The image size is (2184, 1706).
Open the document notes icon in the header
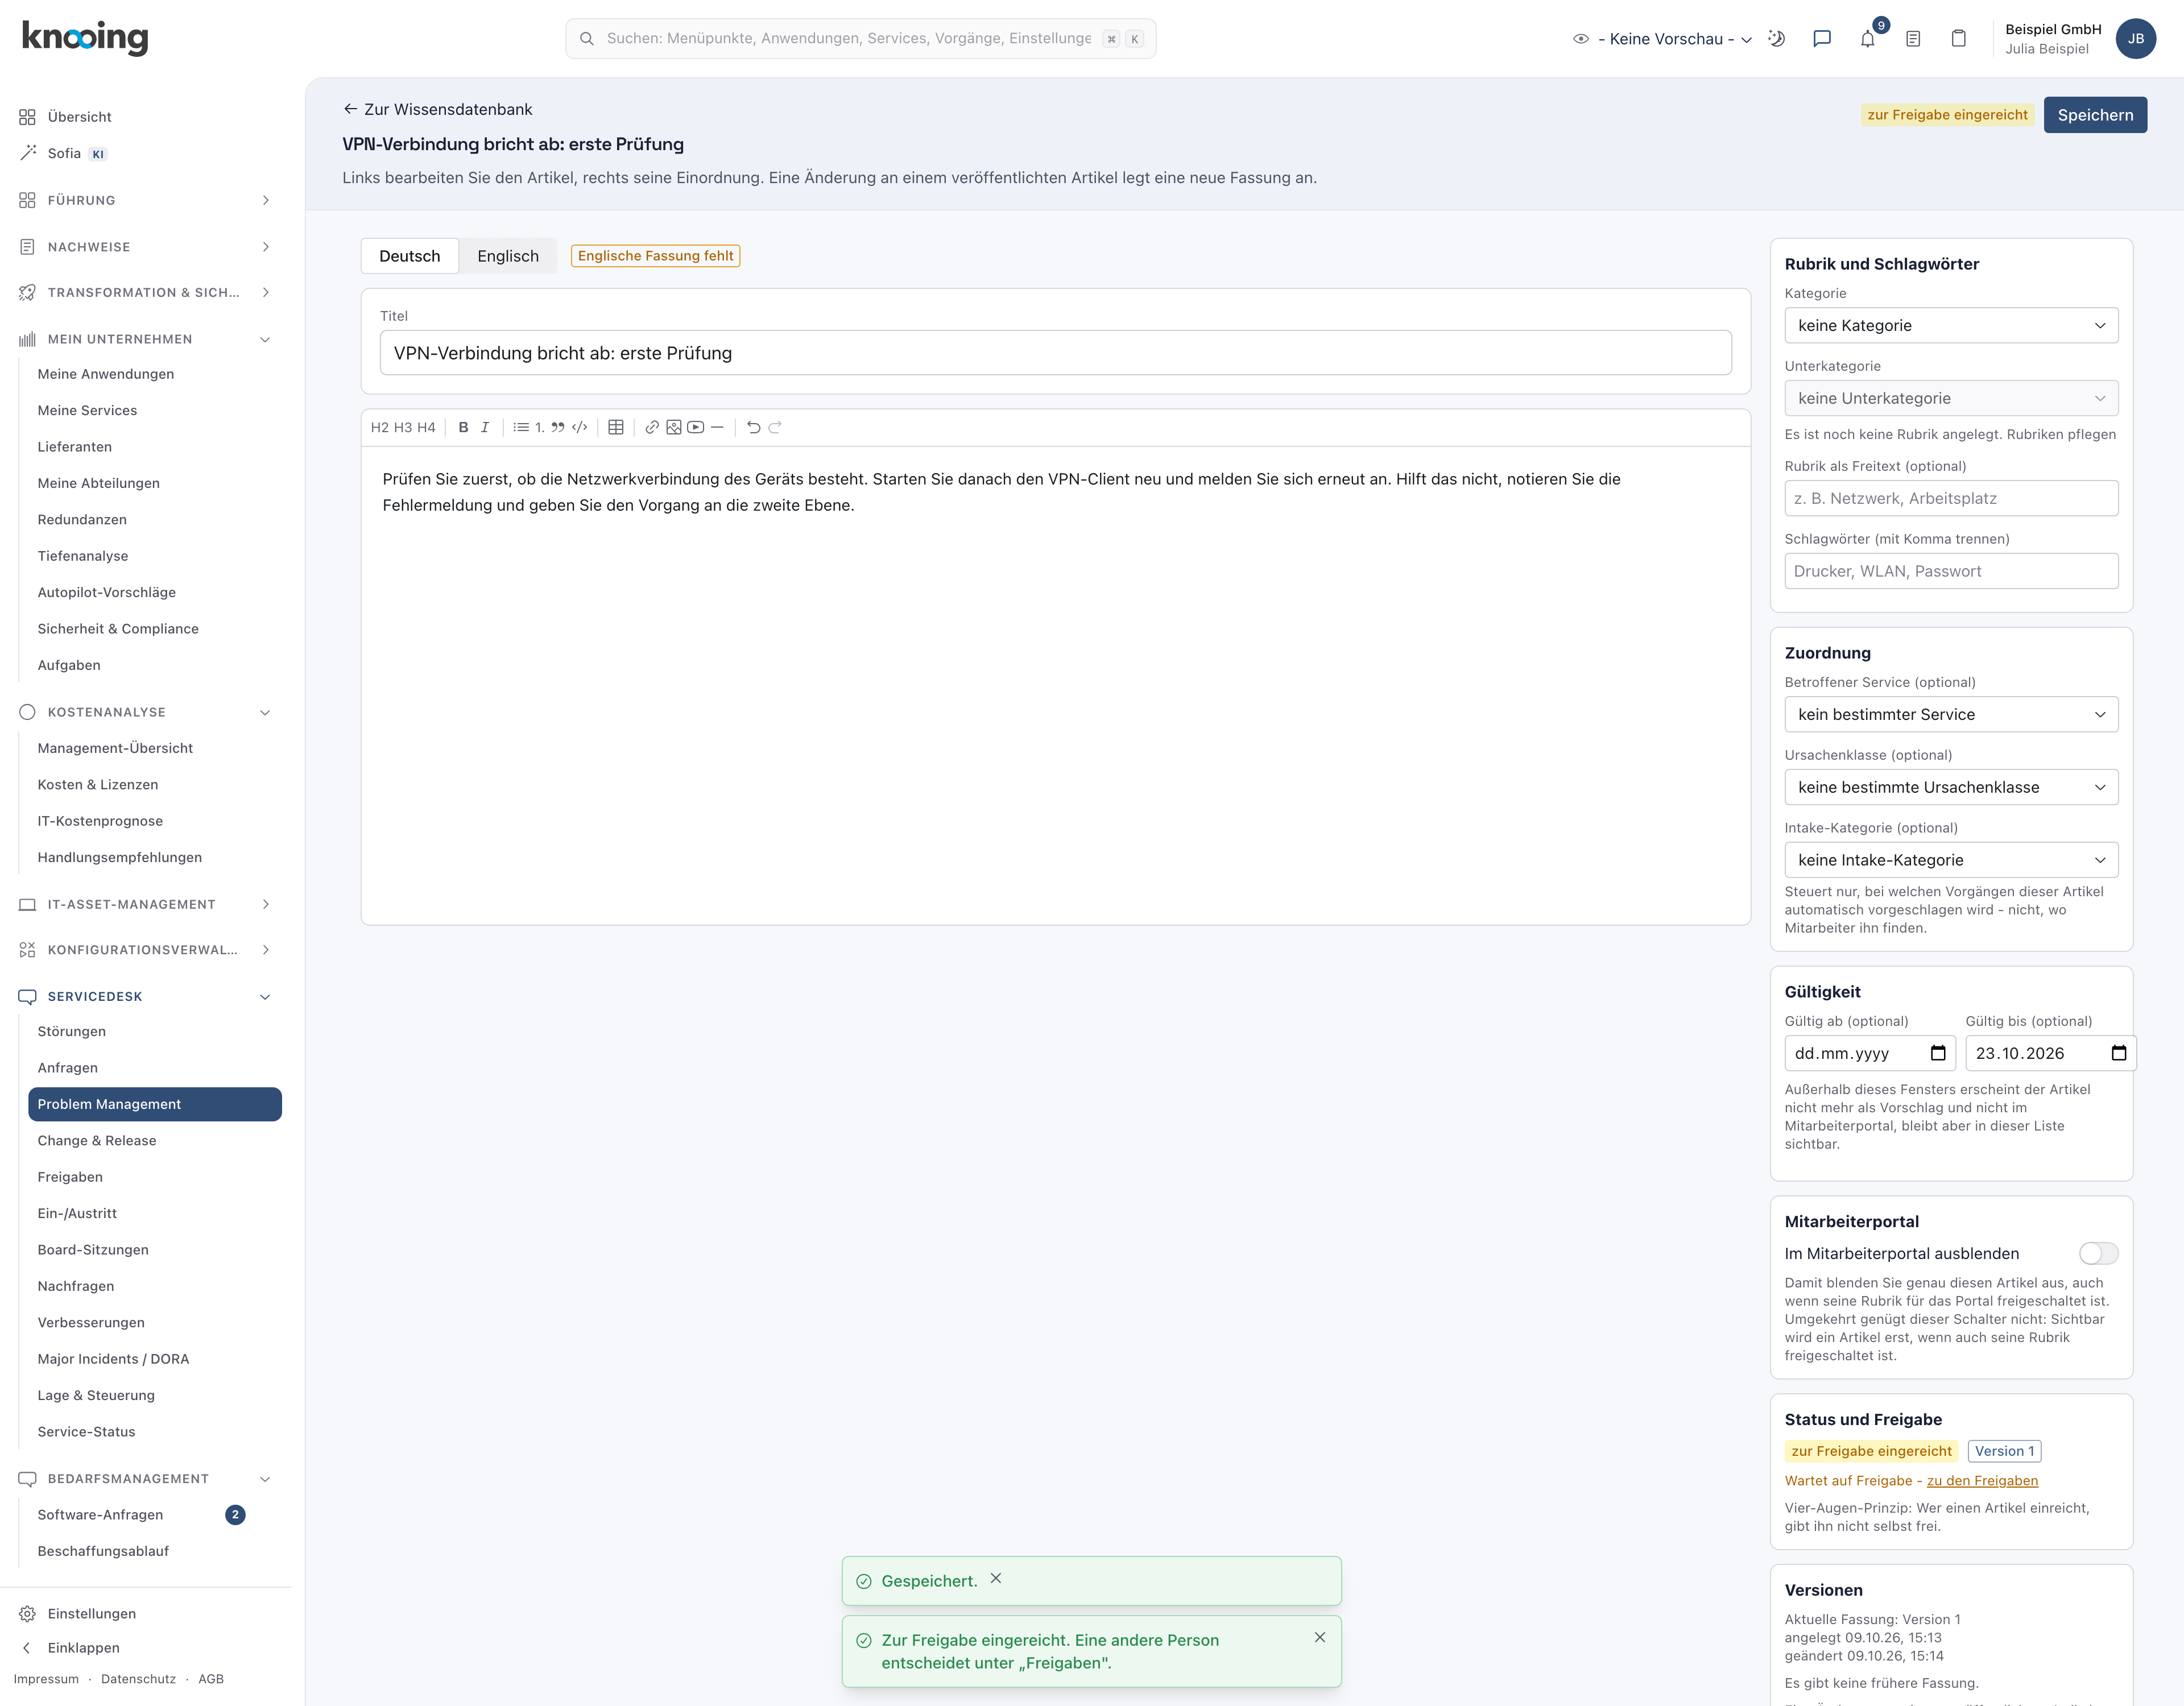[1913, 39]
